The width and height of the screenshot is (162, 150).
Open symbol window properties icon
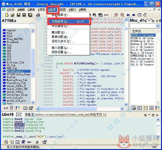pyautogui.click(x=31, y=108)
